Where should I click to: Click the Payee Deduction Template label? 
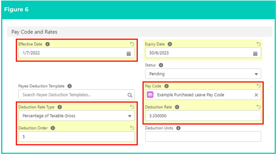pos(41,86)
